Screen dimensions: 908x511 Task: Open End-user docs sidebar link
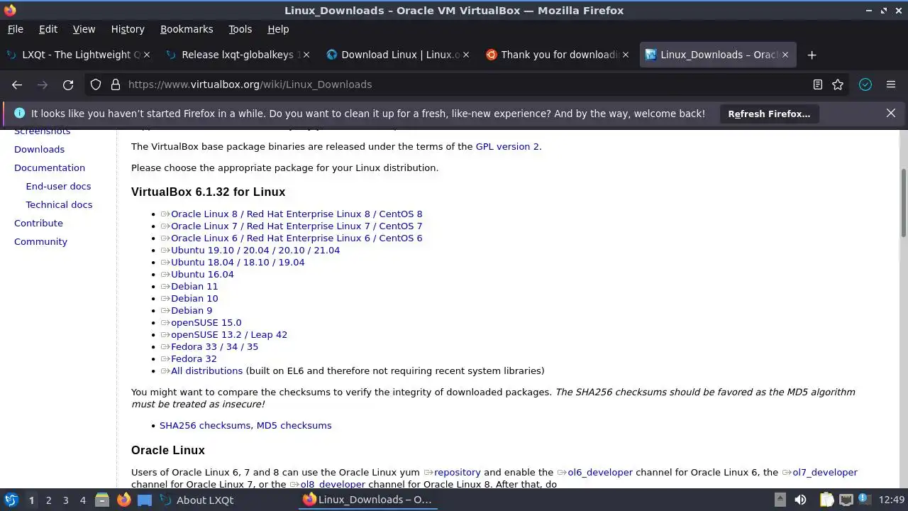point(58,186)
